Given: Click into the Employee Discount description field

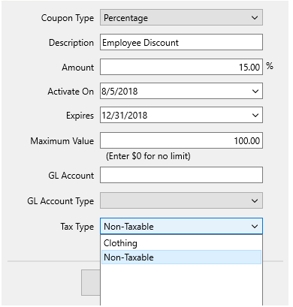Looking at the screenshot, I should point(181,42).
